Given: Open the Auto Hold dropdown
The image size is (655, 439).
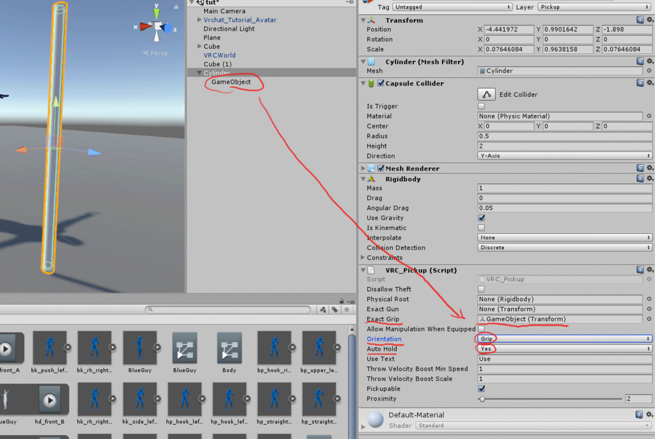Looking at the screenshot, I should [x=565, y=348].
